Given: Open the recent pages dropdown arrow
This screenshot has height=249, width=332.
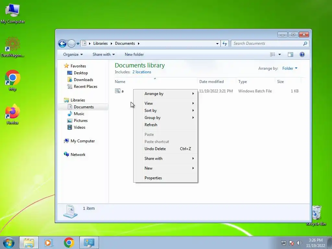Looking at the screenshot, I should coord(78,44).
